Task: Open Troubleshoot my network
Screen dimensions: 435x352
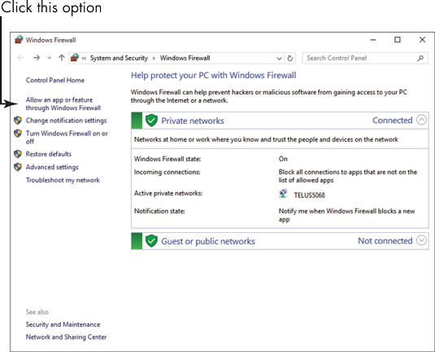Action: [63, 180]
